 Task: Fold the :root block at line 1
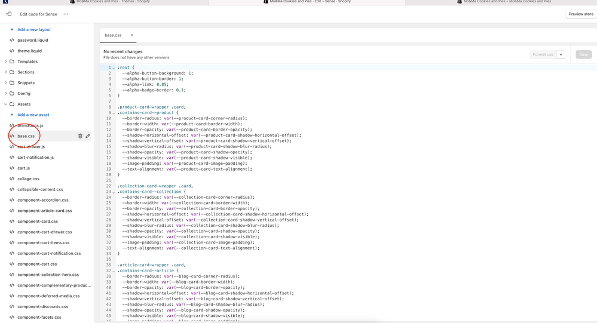[x=114, y=67]
